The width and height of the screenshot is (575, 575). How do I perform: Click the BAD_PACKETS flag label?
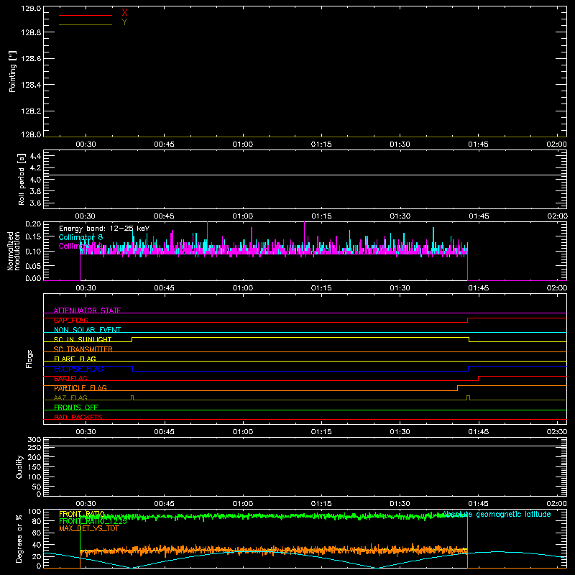click(78, 417)
